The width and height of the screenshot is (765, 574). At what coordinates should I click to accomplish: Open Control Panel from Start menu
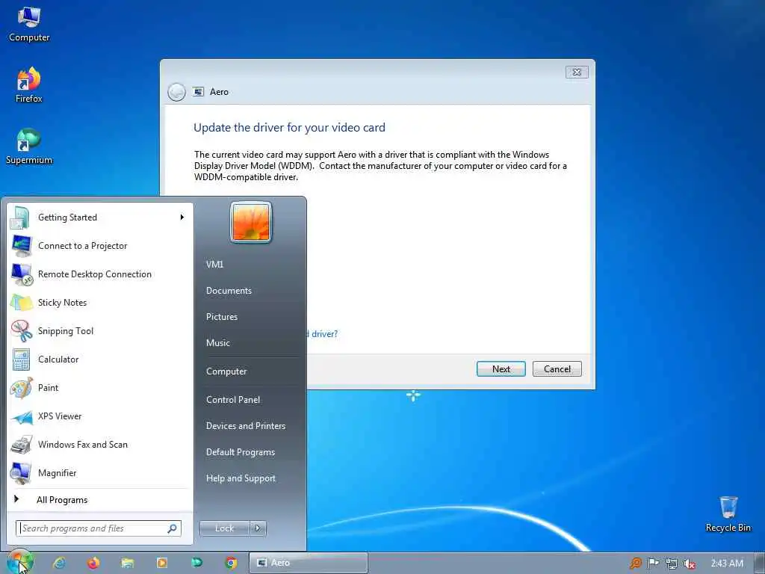click(x=233, y=400)
